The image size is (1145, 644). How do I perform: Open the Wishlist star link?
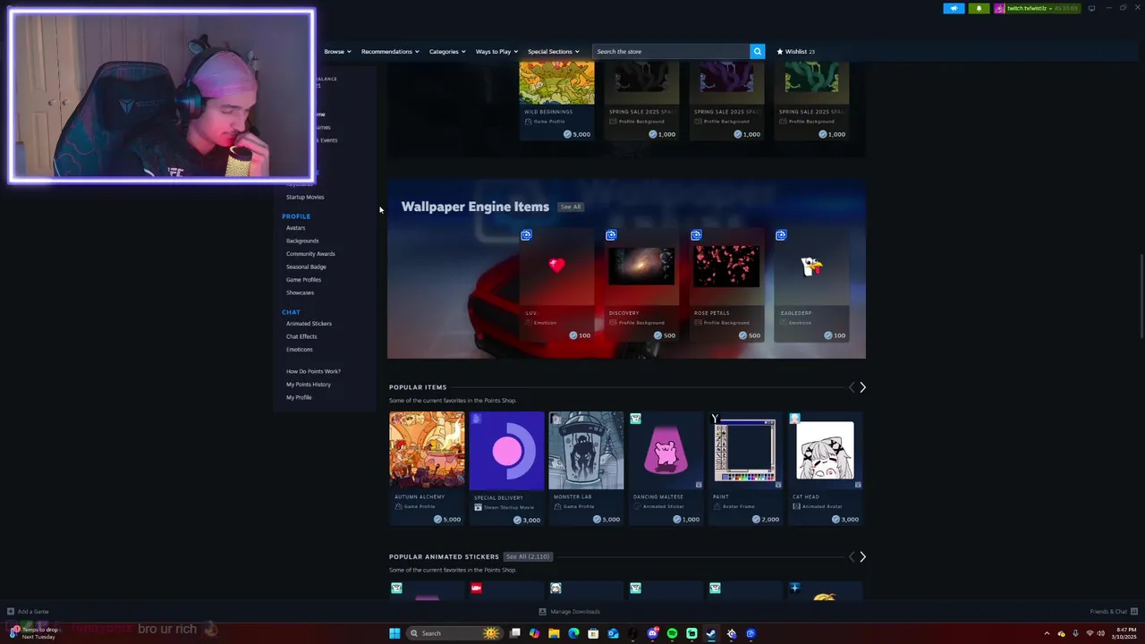[795, 51]
